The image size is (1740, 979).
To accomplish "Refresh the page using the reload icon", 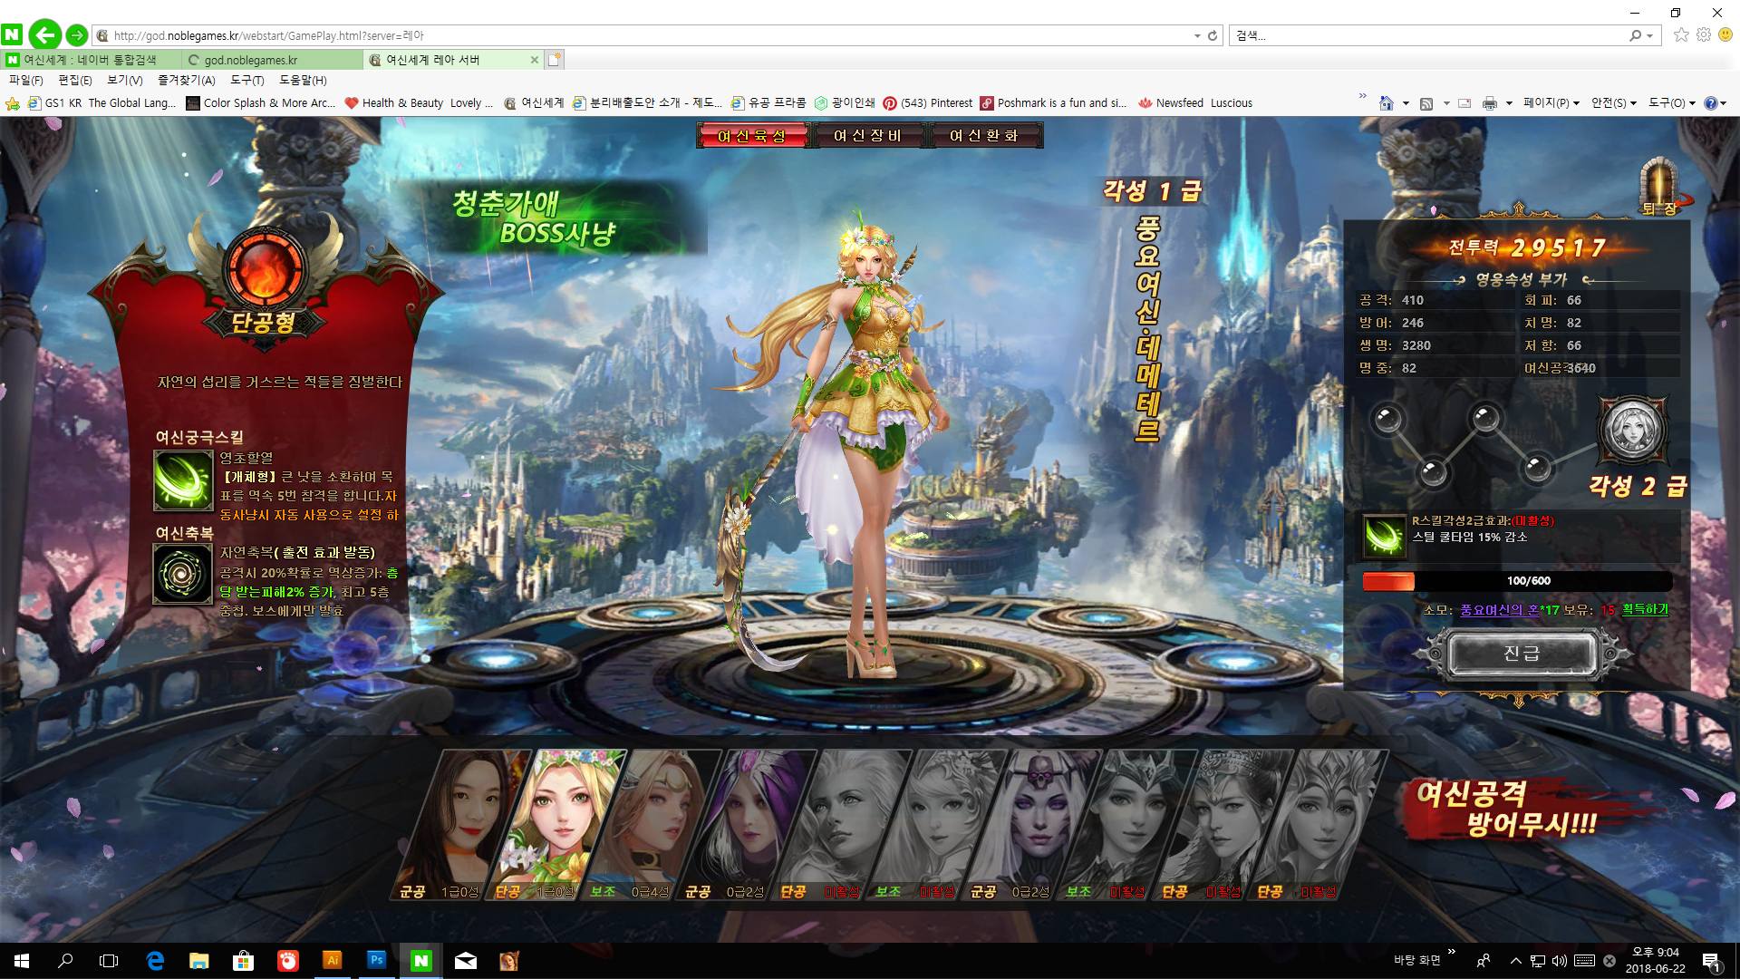I will 1213,35.
